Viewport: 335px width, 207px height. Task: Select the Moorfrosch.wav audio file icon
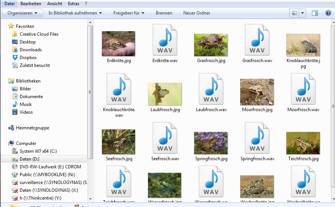click(x=303, y=89)
